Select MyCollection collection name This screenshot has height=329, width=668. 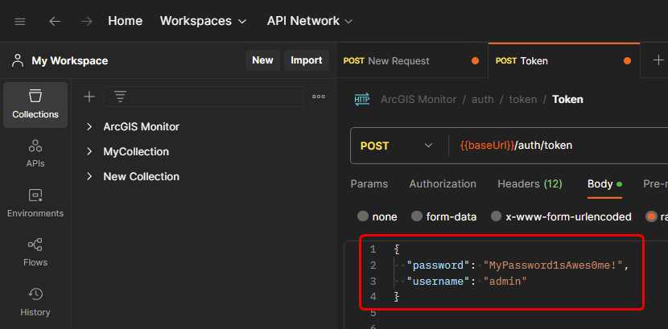coord(136,151)
